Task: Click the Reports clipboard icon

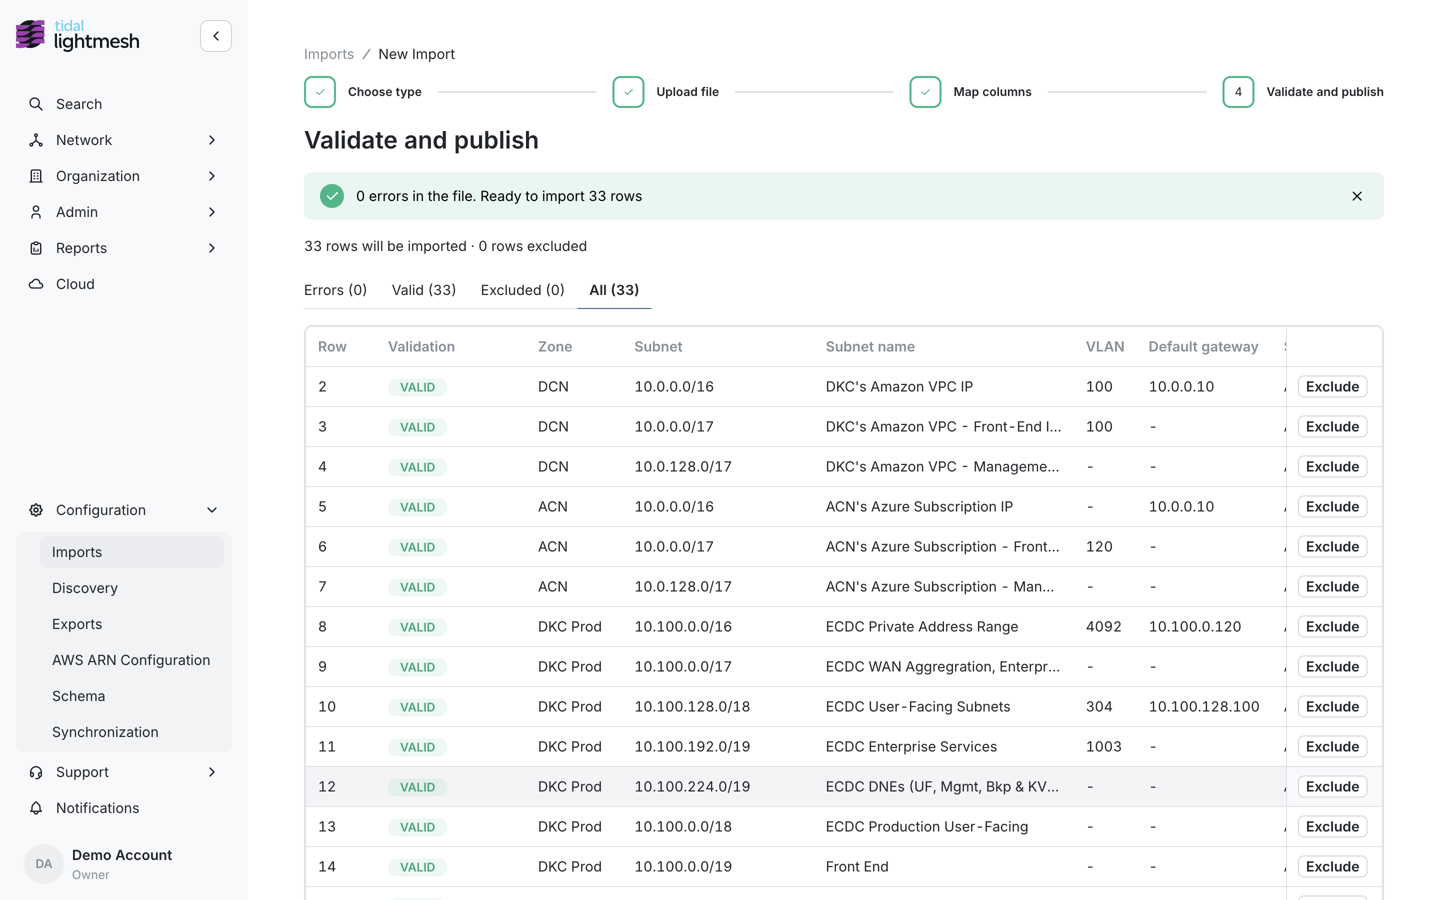Action: click(x=35, y=248)
